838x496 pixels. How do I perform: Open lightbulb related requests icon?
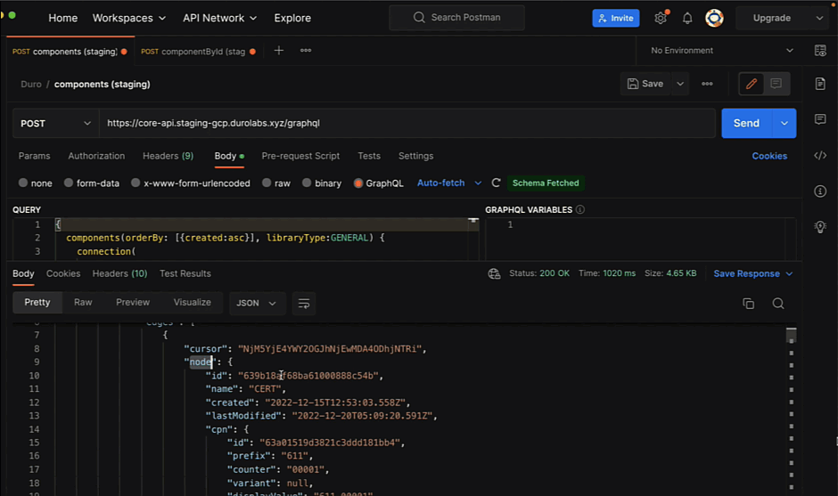pyautogui.click(x=820, y=227)
